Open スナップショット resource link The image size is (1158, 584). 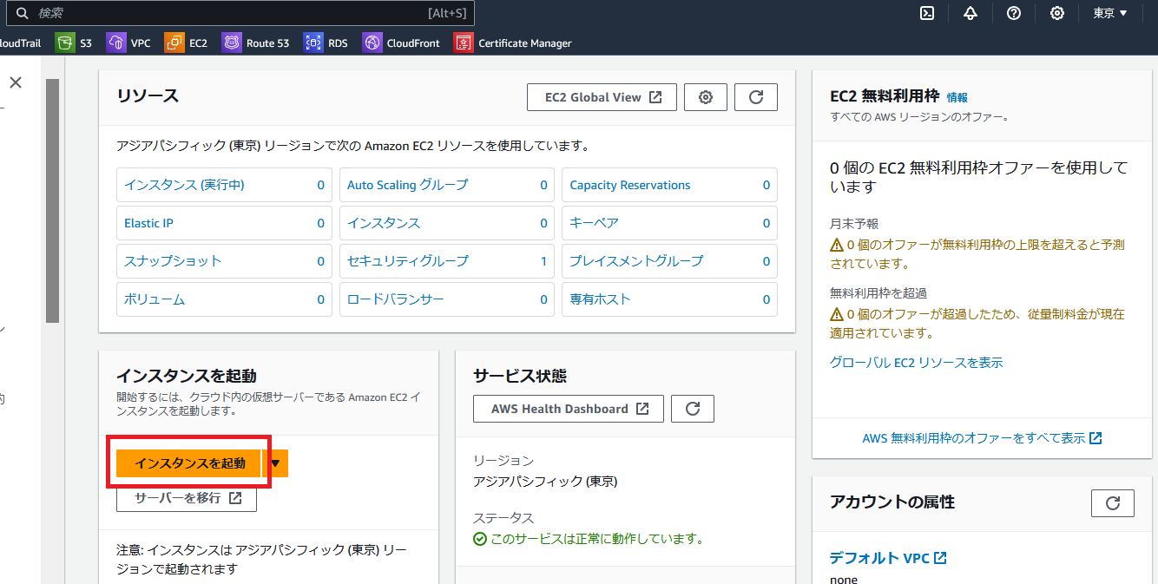pos(173,261)
